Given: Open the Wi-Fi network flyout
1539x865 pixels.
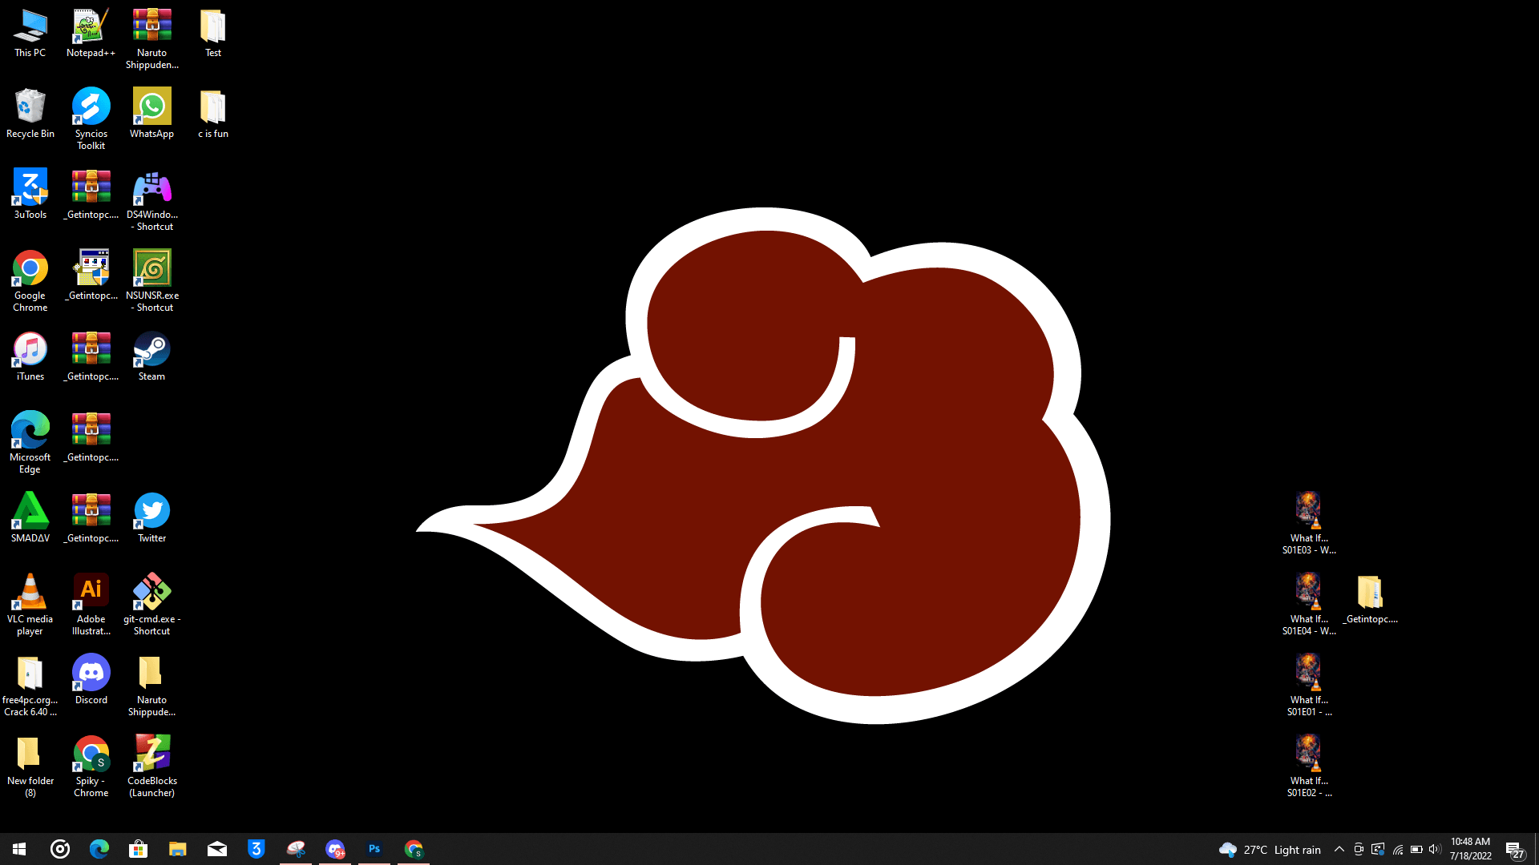Looking at the screenshot, I should coord(1397,849).
